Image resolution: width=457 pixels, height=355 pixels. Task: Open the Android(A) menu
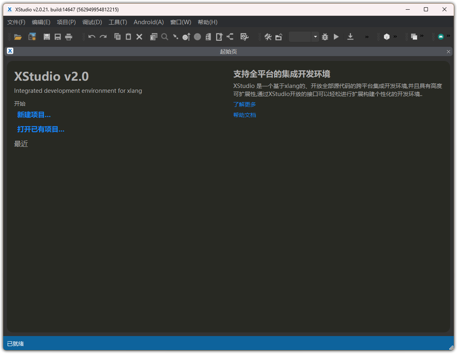(x=149, y=22)
